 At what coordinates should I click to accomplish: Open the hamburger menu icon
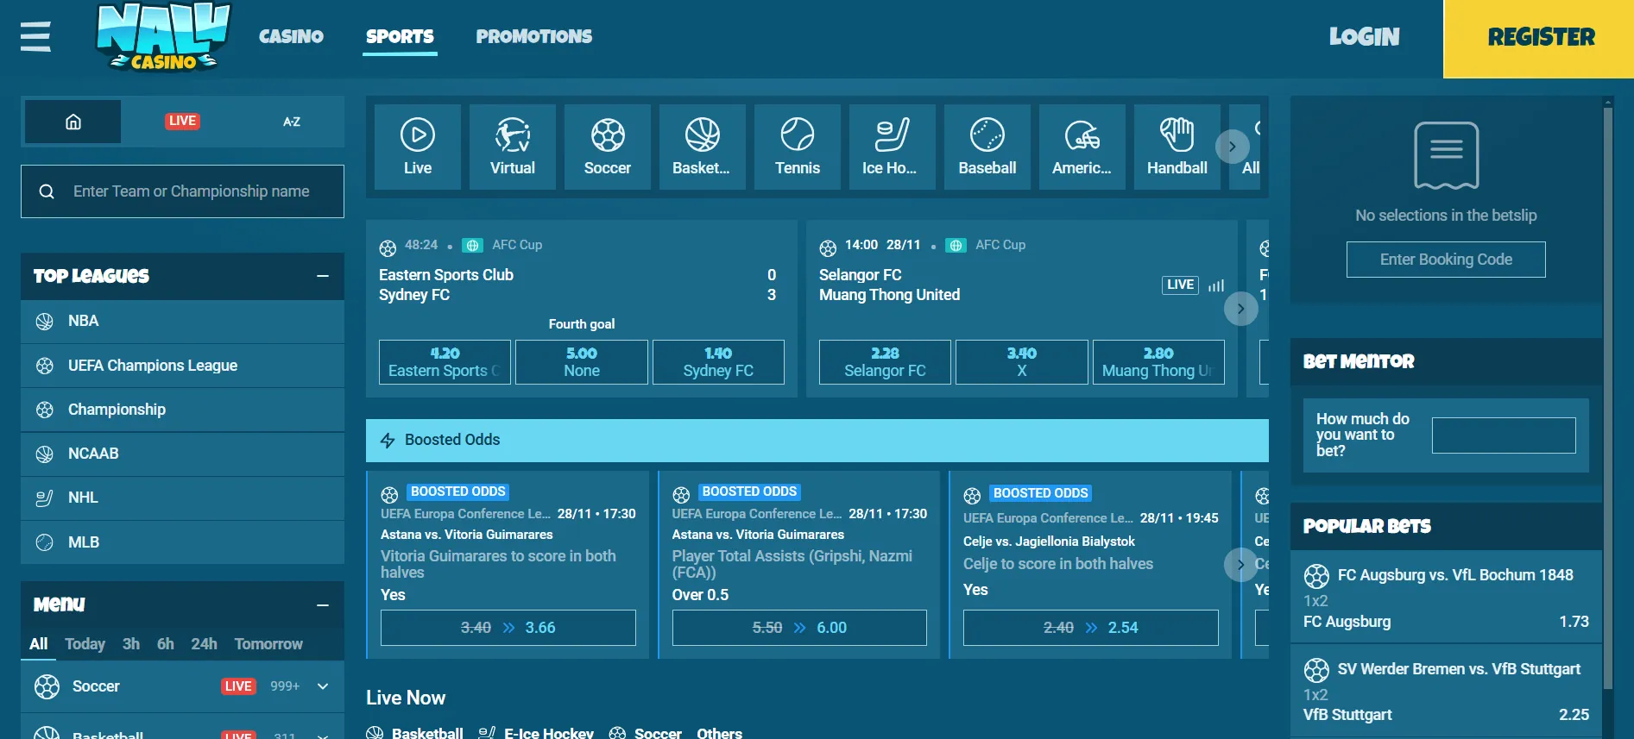(35, 36)
